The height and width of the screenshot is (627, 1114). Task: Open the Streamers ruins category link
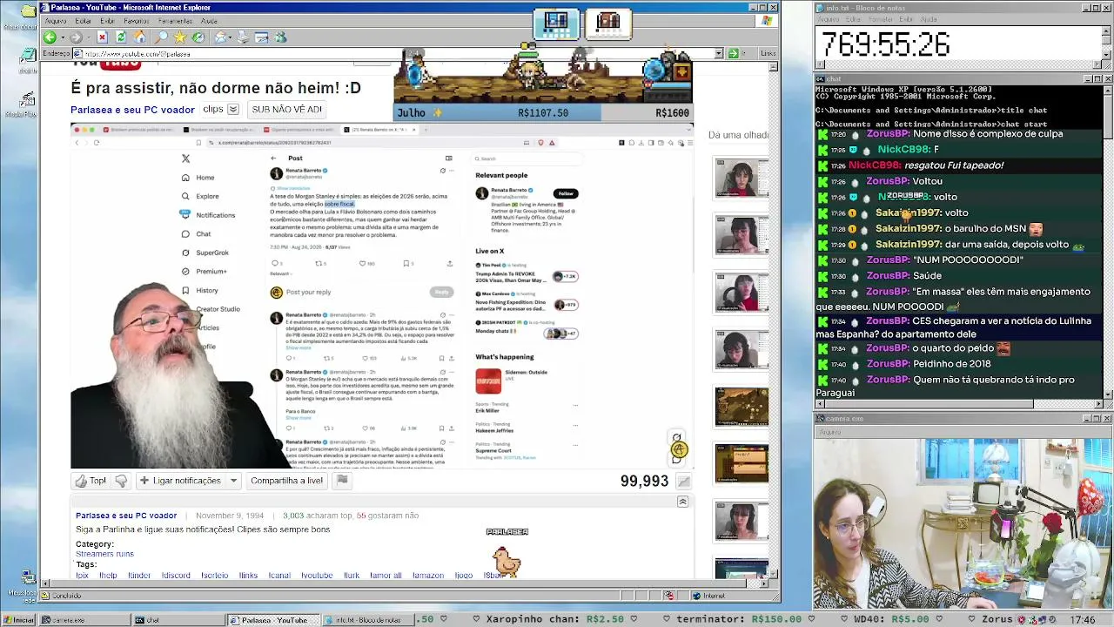point(104,554)
